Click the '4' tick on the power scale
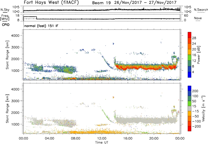The height and width of the screenshot is (144, 208). (193, 72)
